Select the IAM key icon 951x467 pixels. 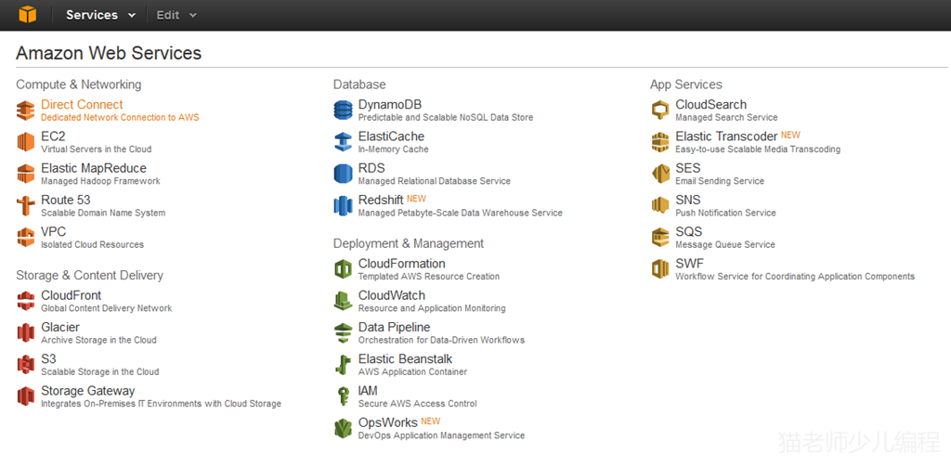[x=344, y=396]
